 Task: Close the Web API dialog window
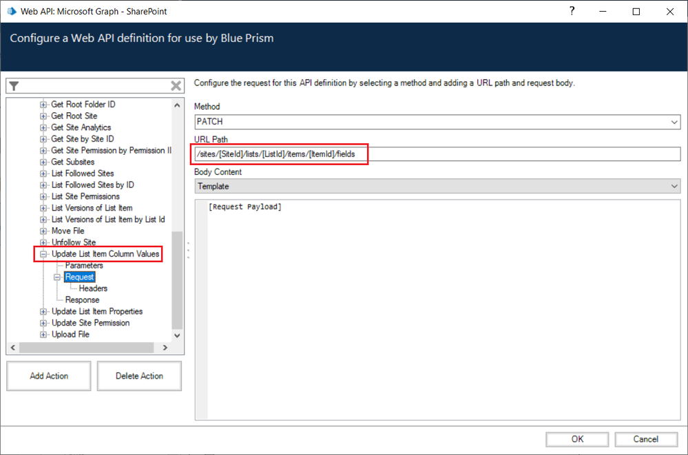pos(670,12)
